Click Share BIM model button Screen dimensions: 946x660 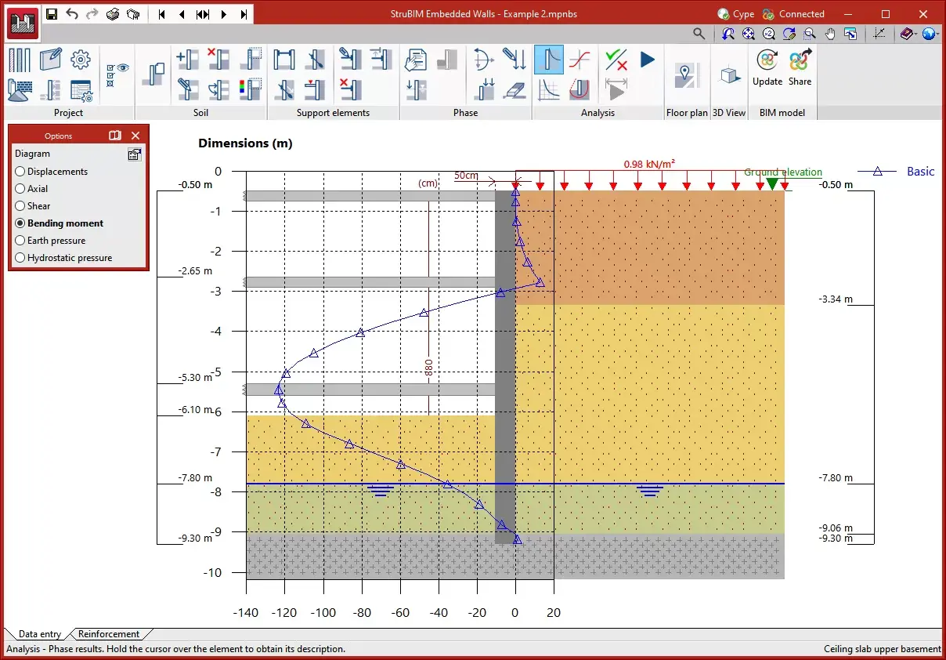click(x=800, y=68)
